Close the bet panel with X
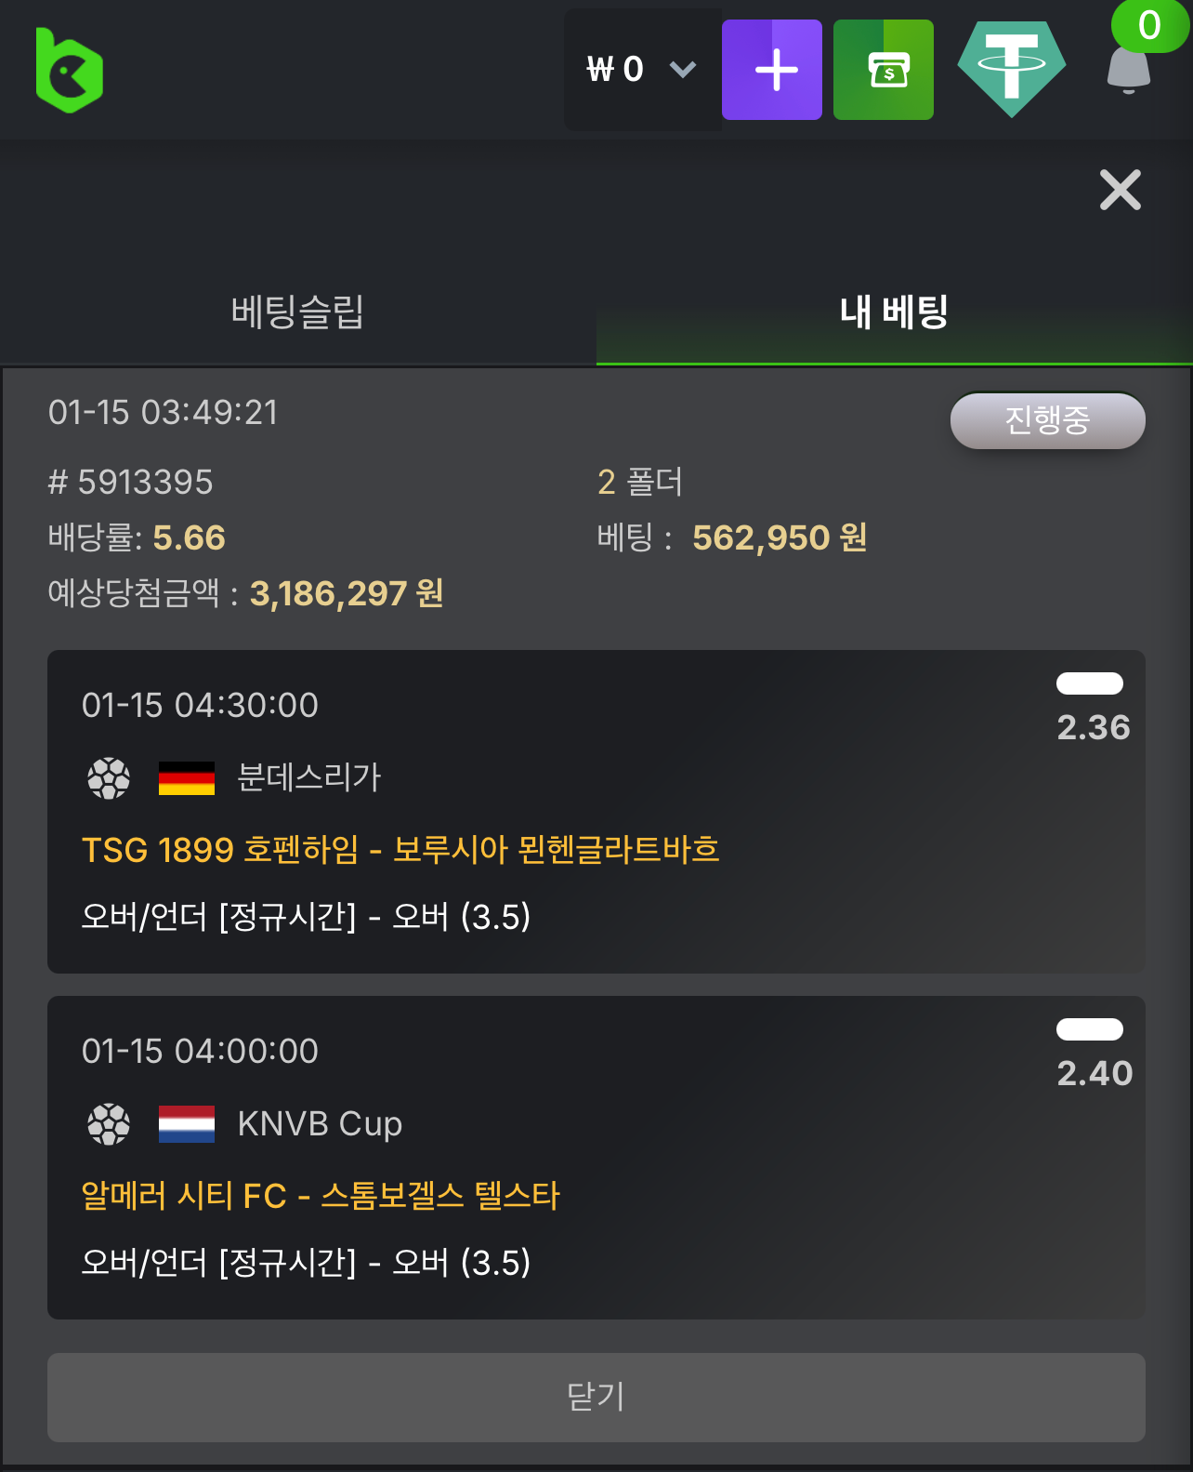 tap(1120, 191)
